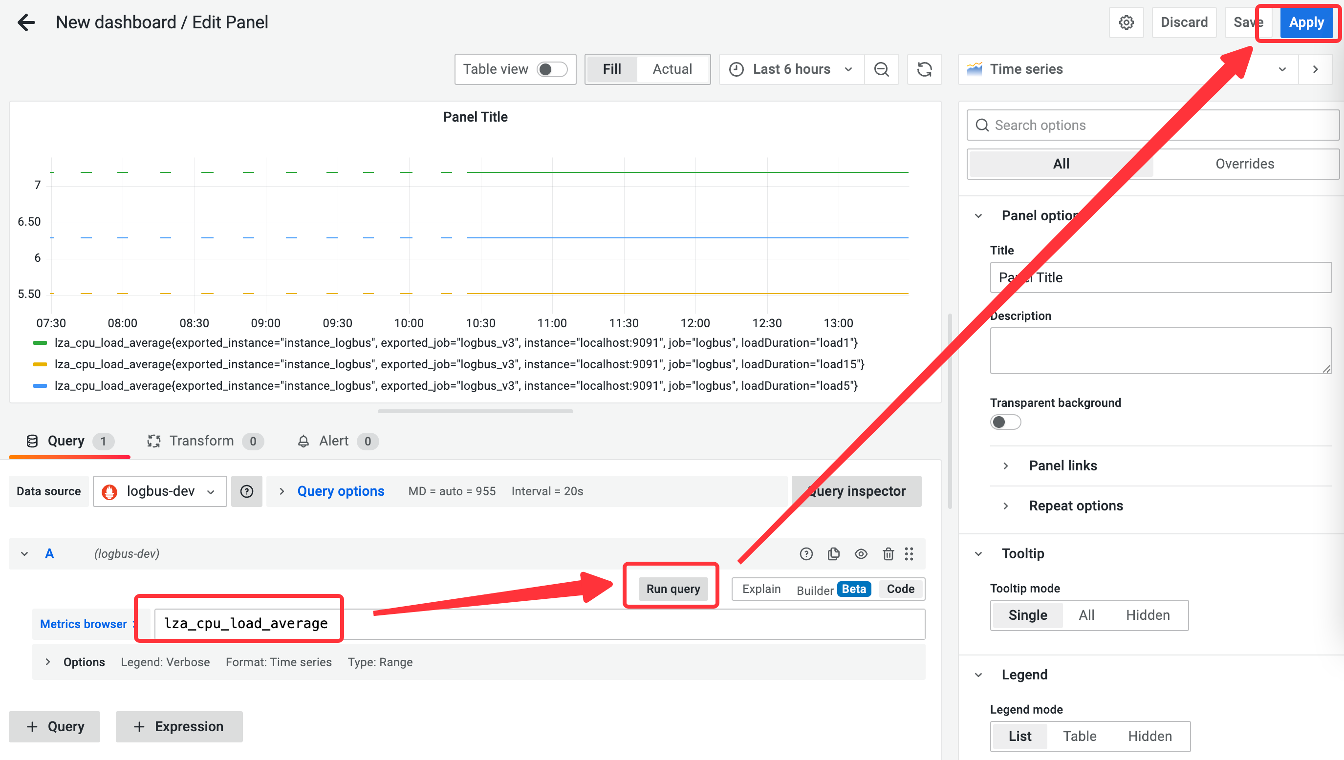Screen dimensions: 1344x760
Task: Click the Prometheus logbus-dev datasource icon
Action: pyautogui.click(x=109, y=491)
